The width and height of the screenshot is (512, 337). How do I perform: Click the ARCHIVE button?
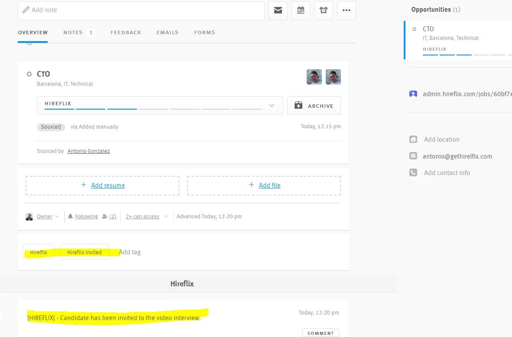coord(314,106)
